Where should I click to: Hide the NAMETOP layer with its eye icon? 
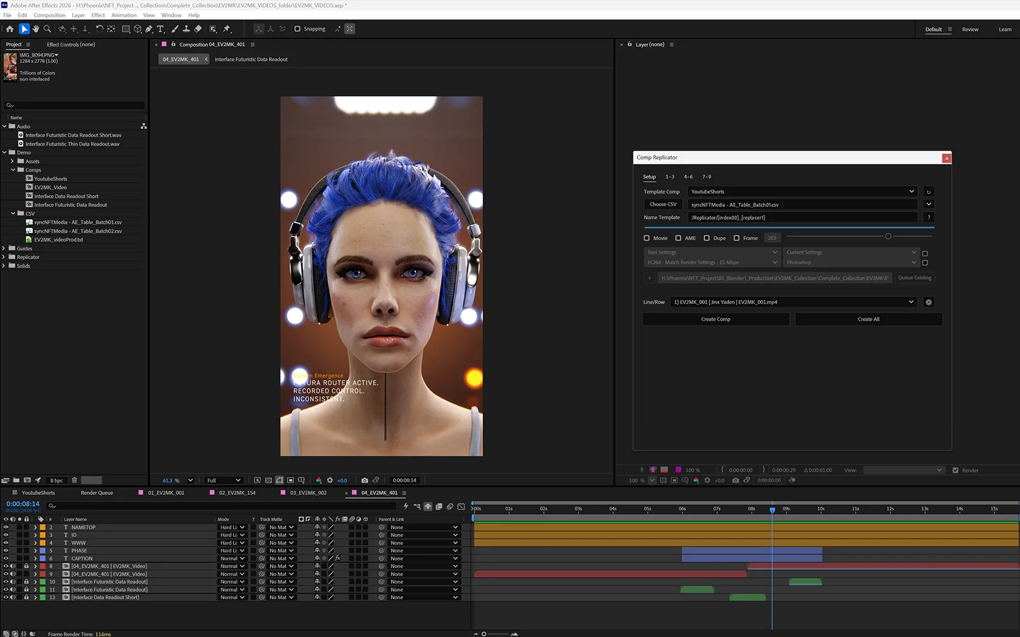(6, 527)
